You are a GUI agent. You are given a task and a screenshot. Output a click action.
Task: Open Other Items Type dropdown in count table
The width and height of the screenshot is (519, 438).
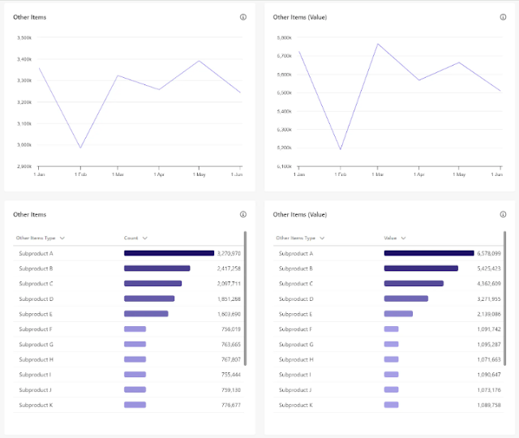click(x=62, y=238)
